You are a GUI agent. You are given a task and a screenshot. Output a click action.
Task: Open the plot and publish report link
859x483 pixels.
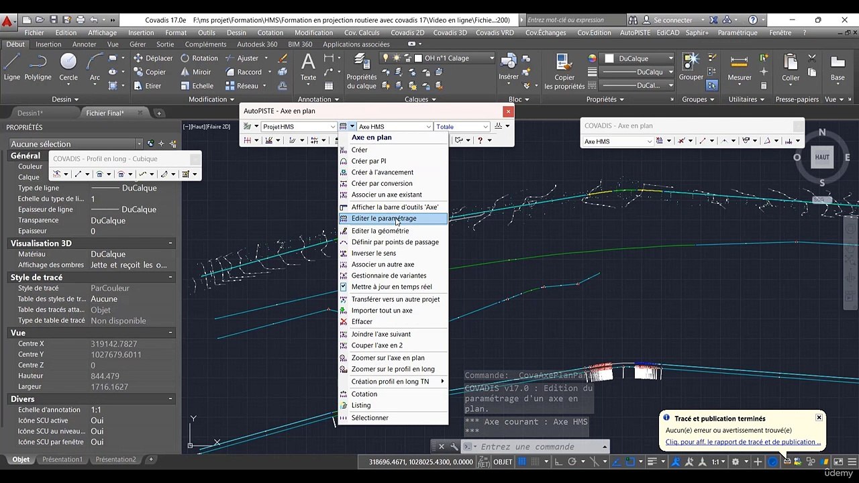(x=743, y=442)
